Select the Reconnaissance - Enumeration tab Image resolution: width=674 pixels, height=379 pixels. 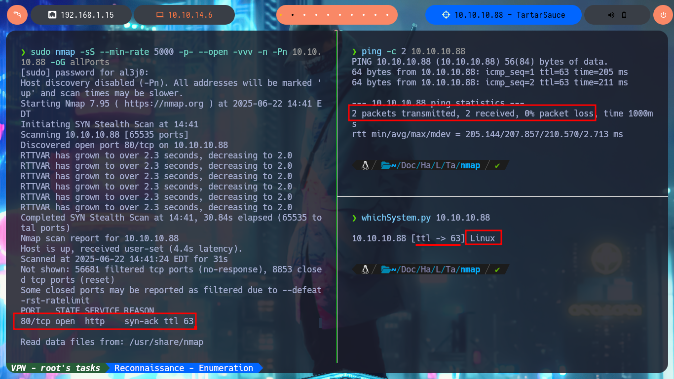(x=184, y=368)
